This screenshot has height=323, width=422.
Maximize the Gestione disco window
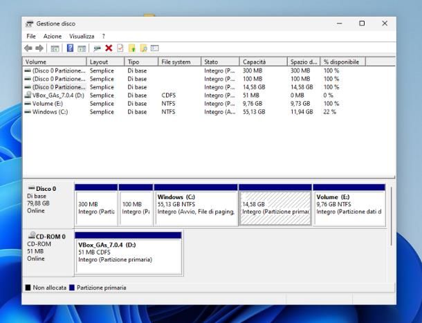point(362,24)
